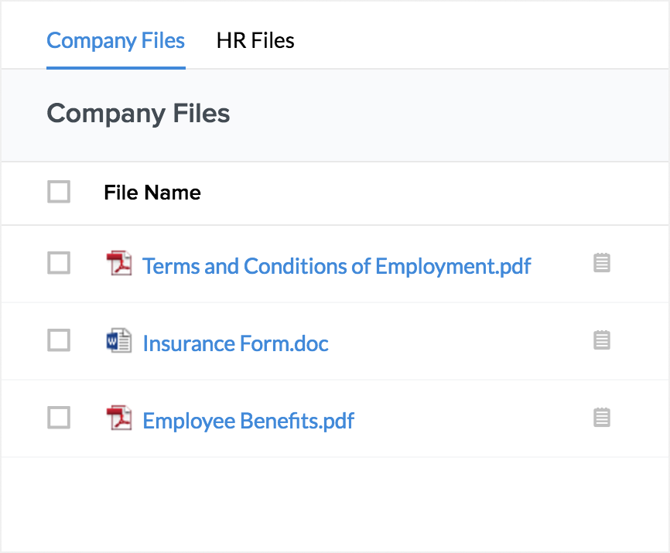Click the Word document icon for Insurance Form
The image size is (670, 553).
click(119, 341)
